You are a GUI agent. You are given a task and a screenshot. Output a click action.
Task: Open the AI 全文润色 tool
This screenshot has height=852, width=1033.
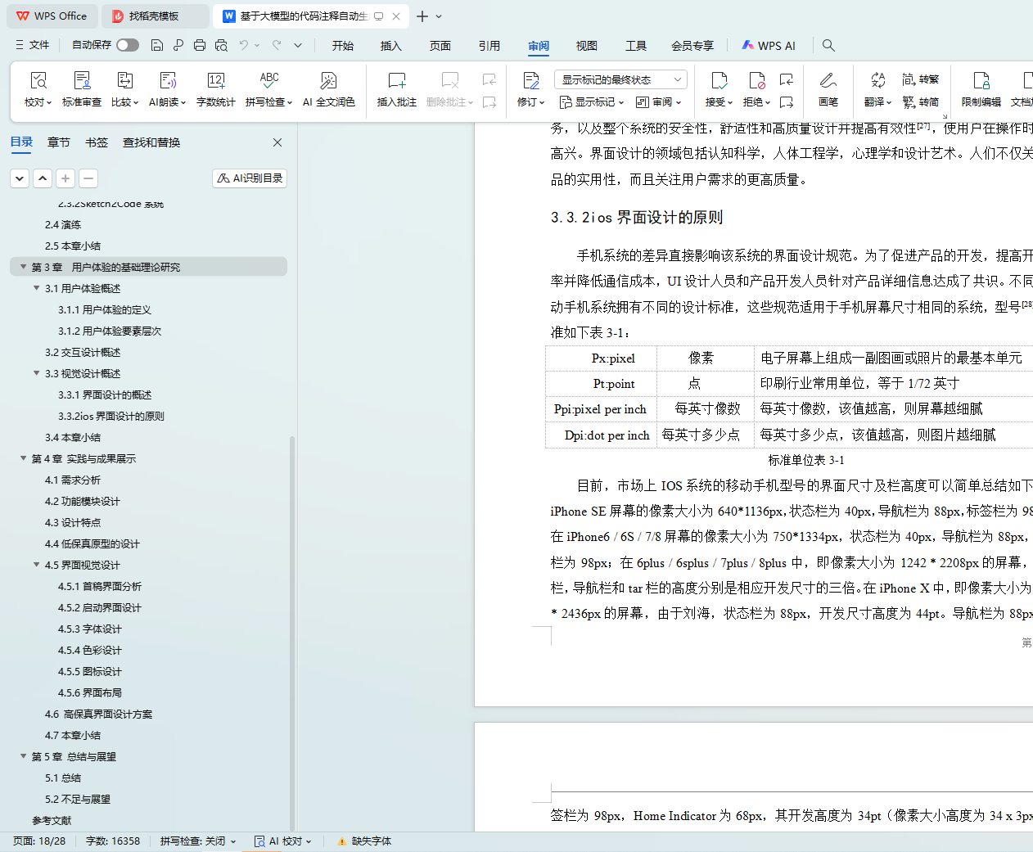pyautogui.click(x=328, y=88)
